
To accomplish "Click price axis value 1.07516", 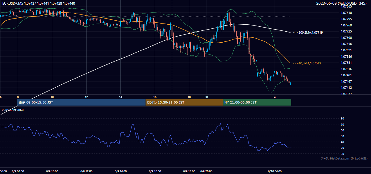I will 346,69.
